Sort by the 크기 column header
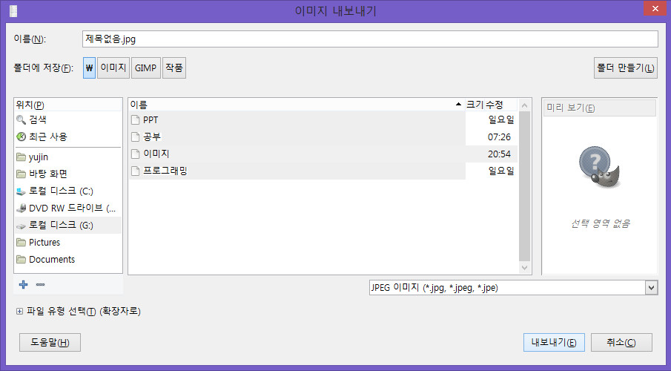This screenshot has height=371, width=671. click(x=475, y=105)
